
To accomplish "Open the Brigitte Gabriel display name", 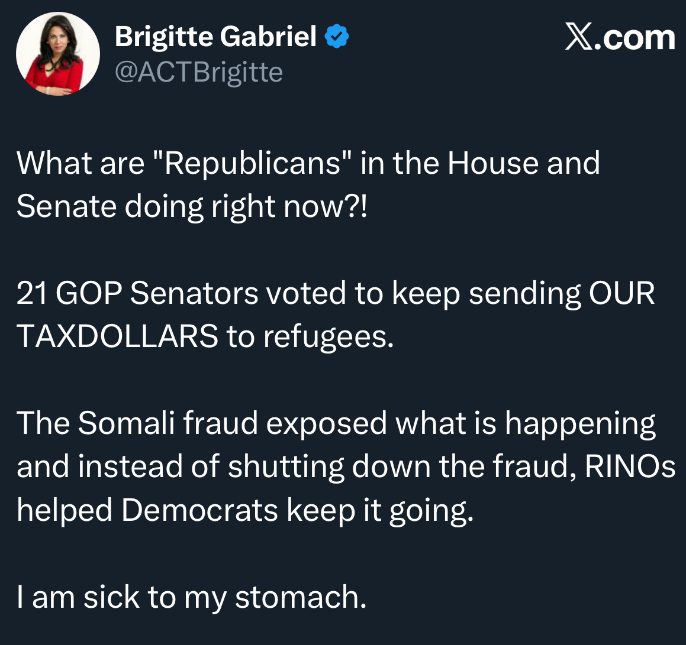I will [x=215, y=37].
